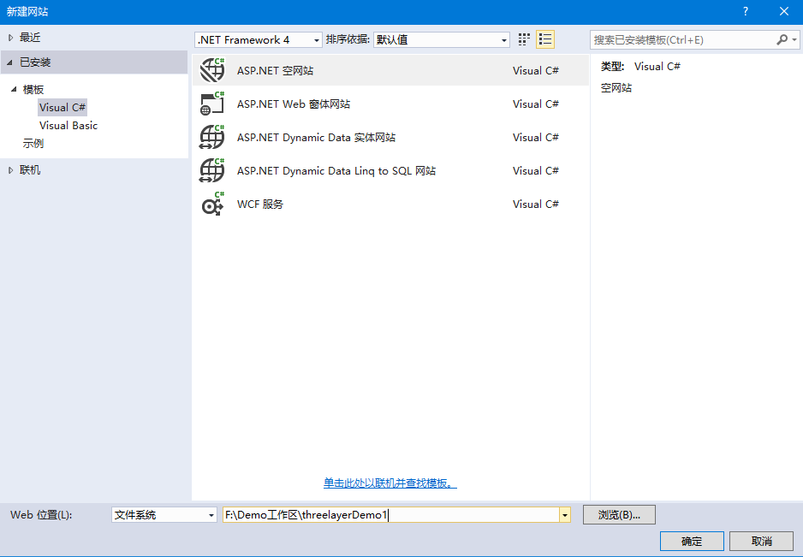803x557 pixels.
Task: Click the search magnifier icon
Action: pos(782,39)
